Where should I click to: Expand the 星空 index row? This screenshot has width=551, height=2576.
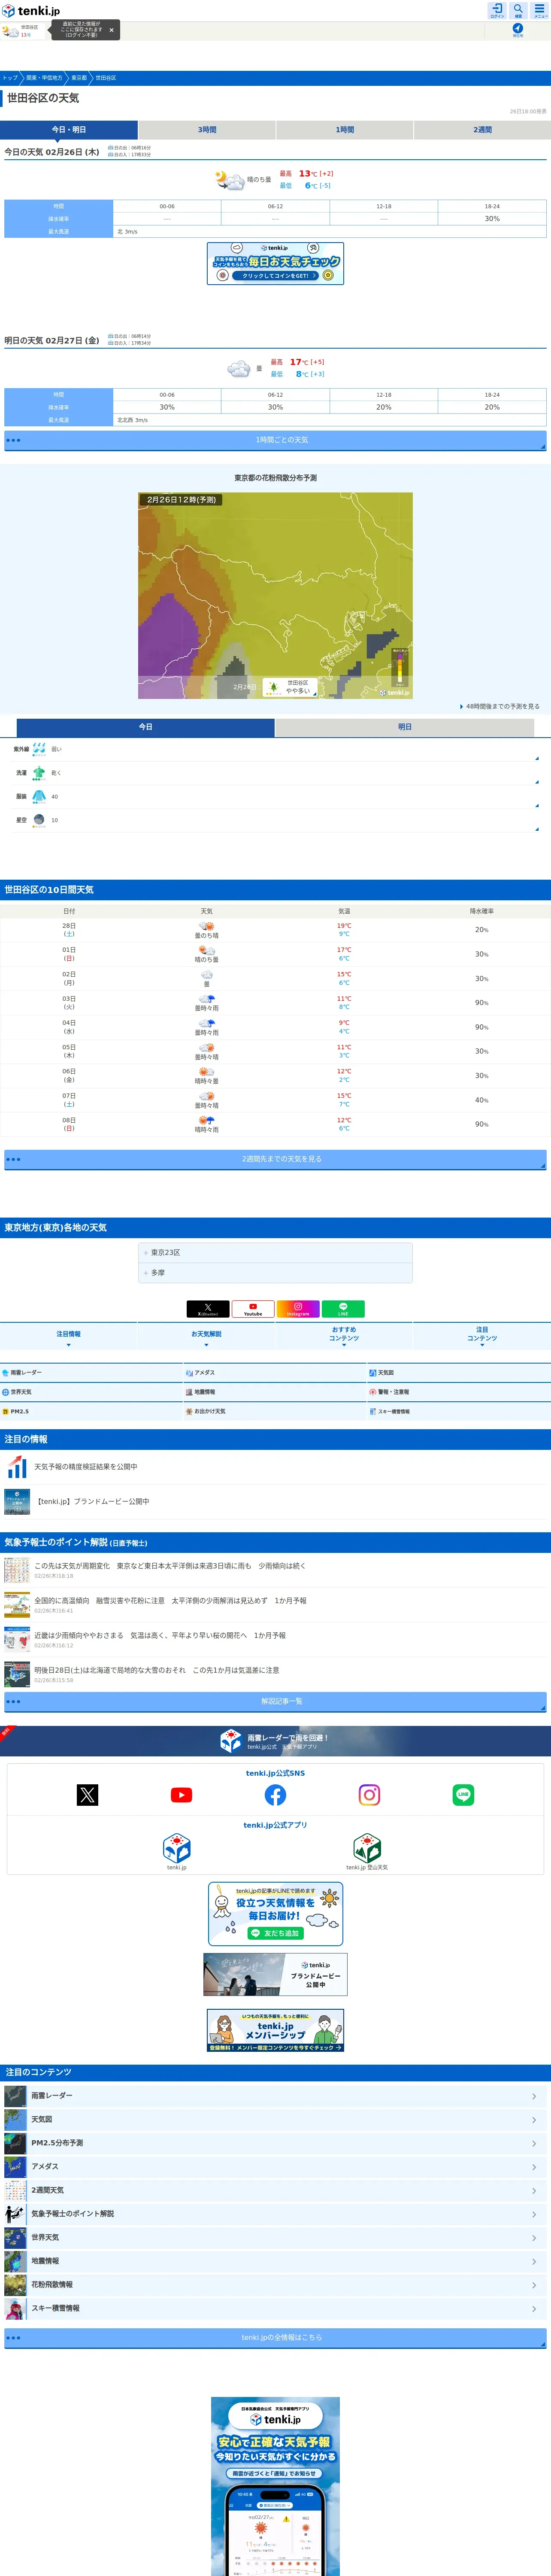[x=275, y=820]
